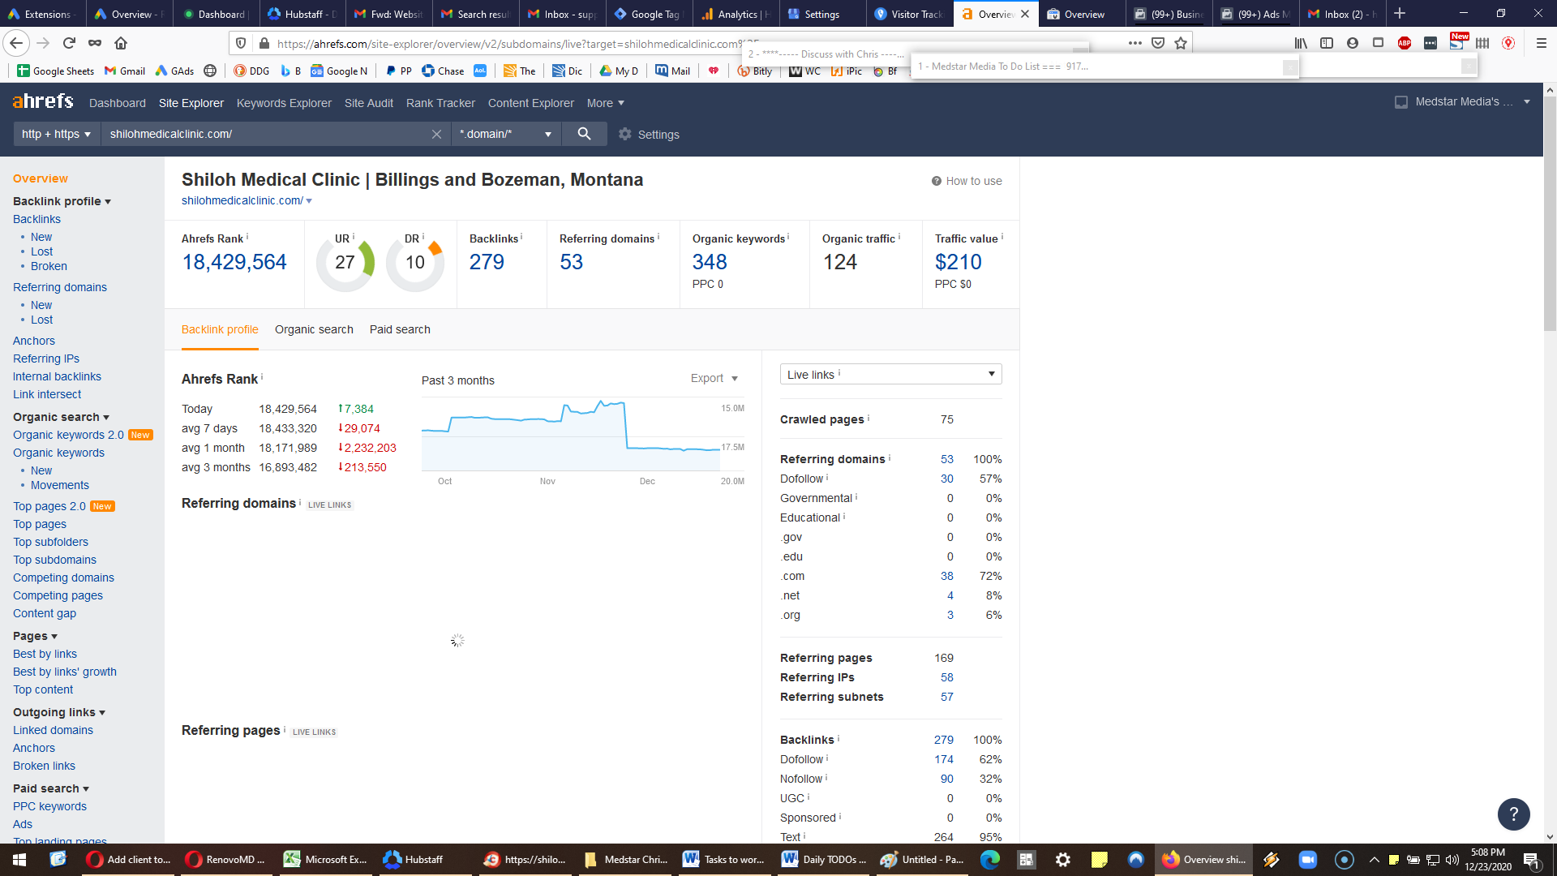Click the search magnifier button in Ahrefs

pos(584,134)
